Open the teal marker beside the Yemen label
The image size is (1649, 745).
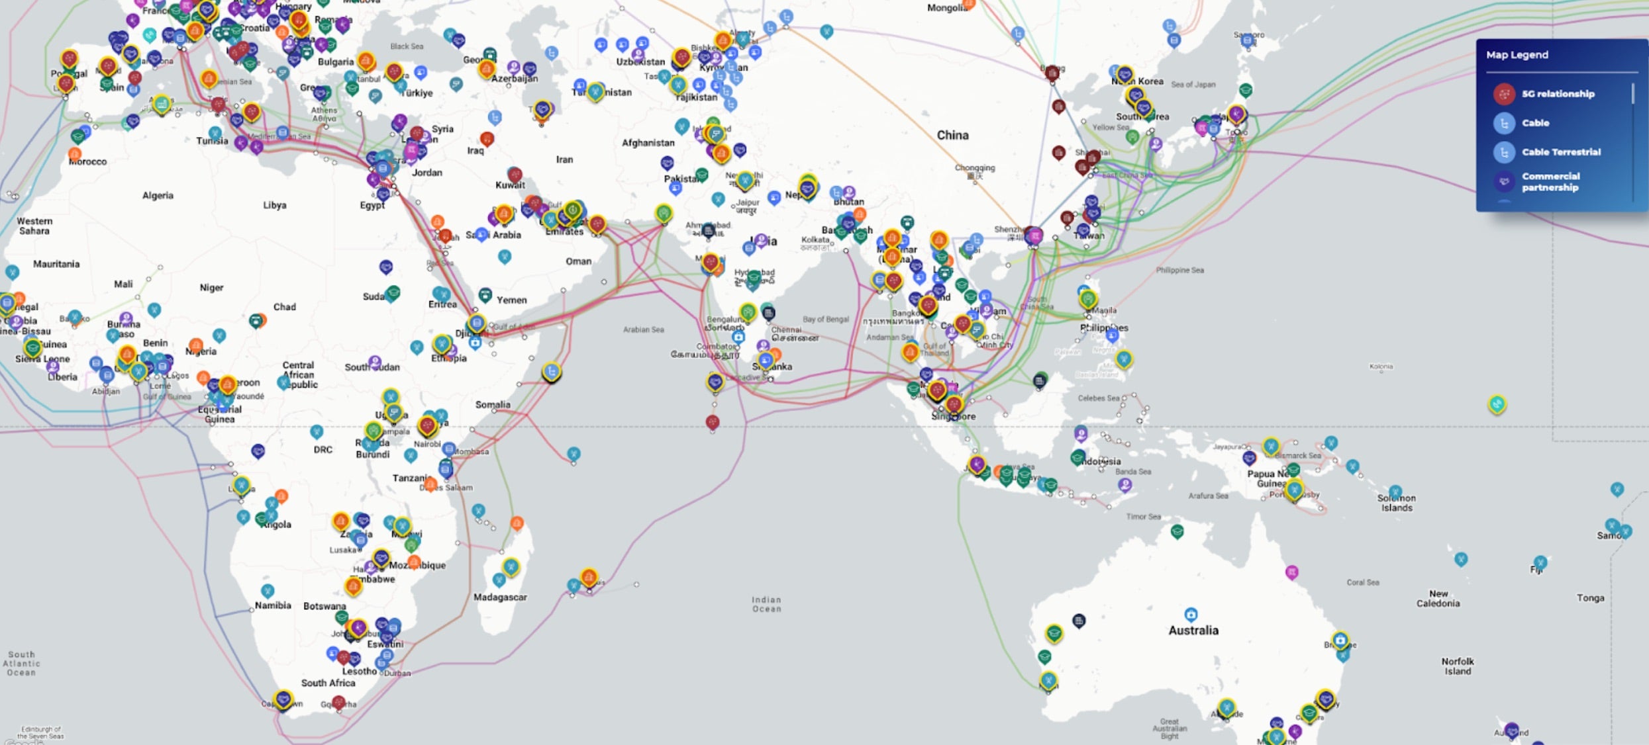[485, 294]
